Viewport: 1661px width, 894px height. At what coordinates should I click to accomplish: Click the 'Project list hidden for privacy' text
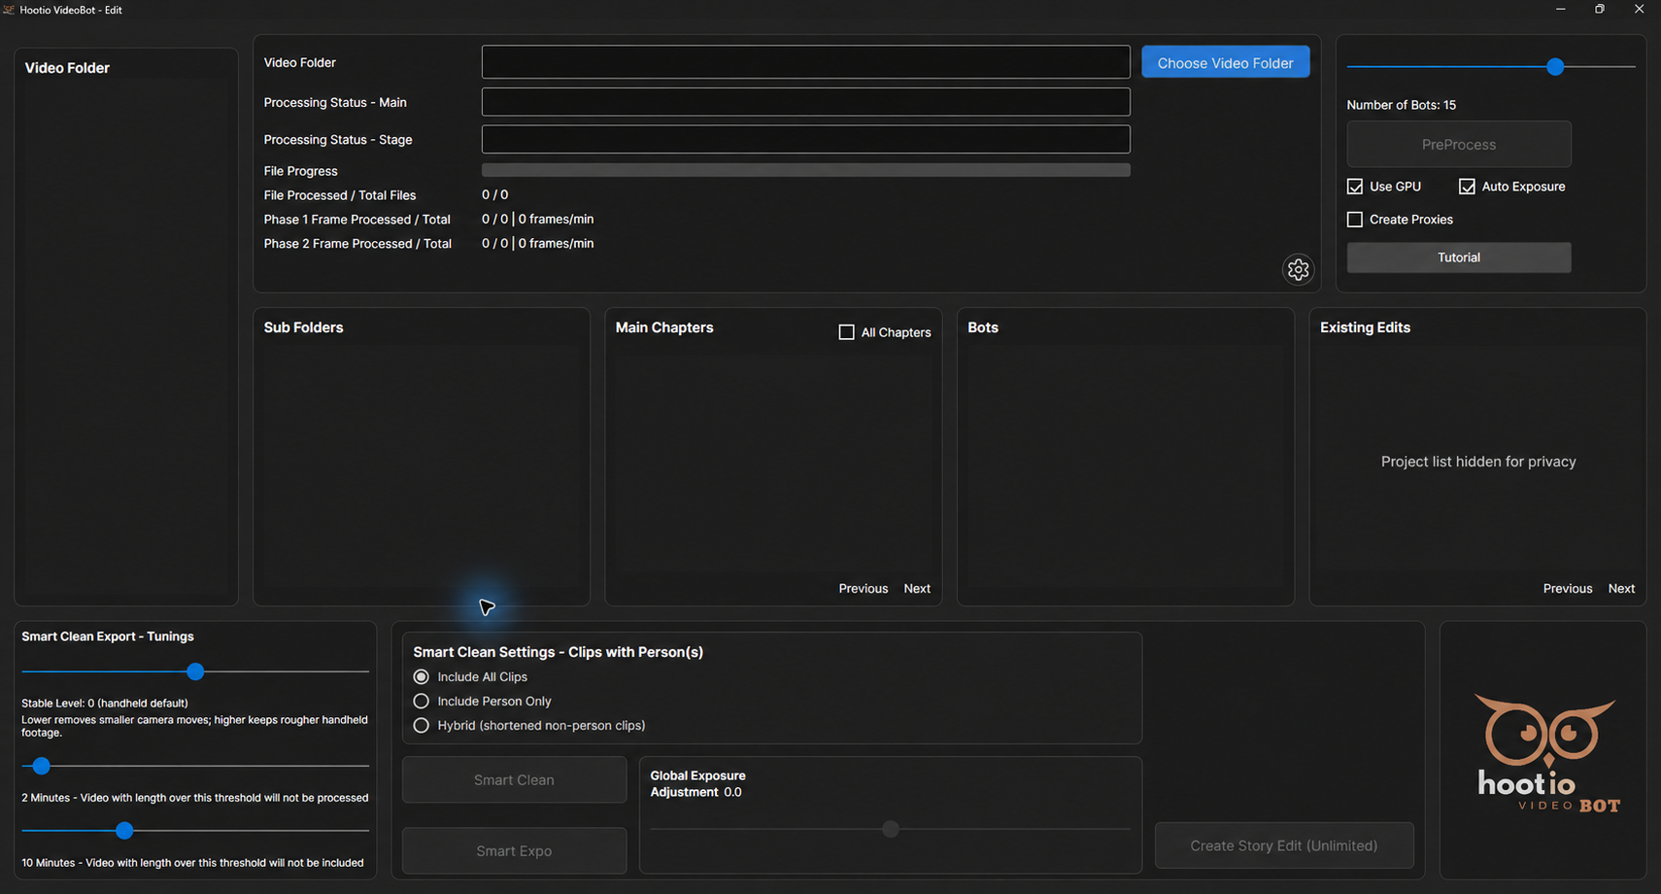tap(1478, 462)
